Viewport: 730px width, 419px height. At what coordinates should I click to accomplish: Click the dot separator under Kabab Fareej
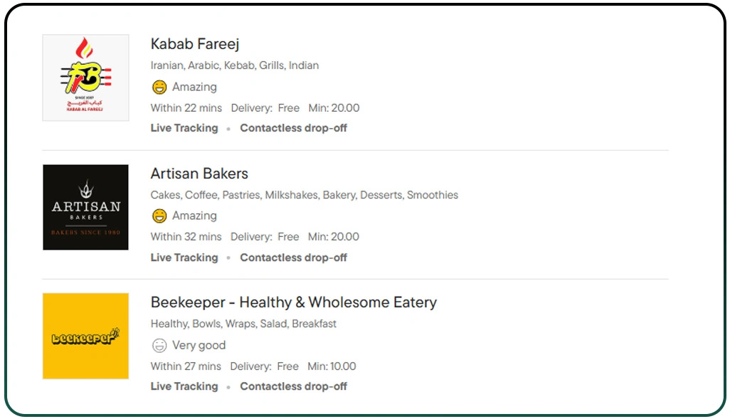point(230,129)
